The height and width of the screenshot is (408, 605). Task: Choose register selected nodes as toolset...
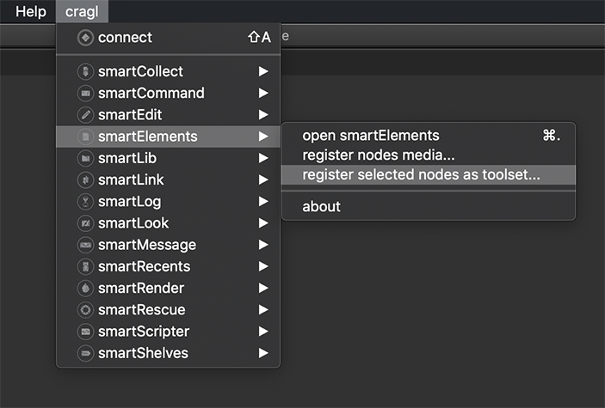point(421,174)
